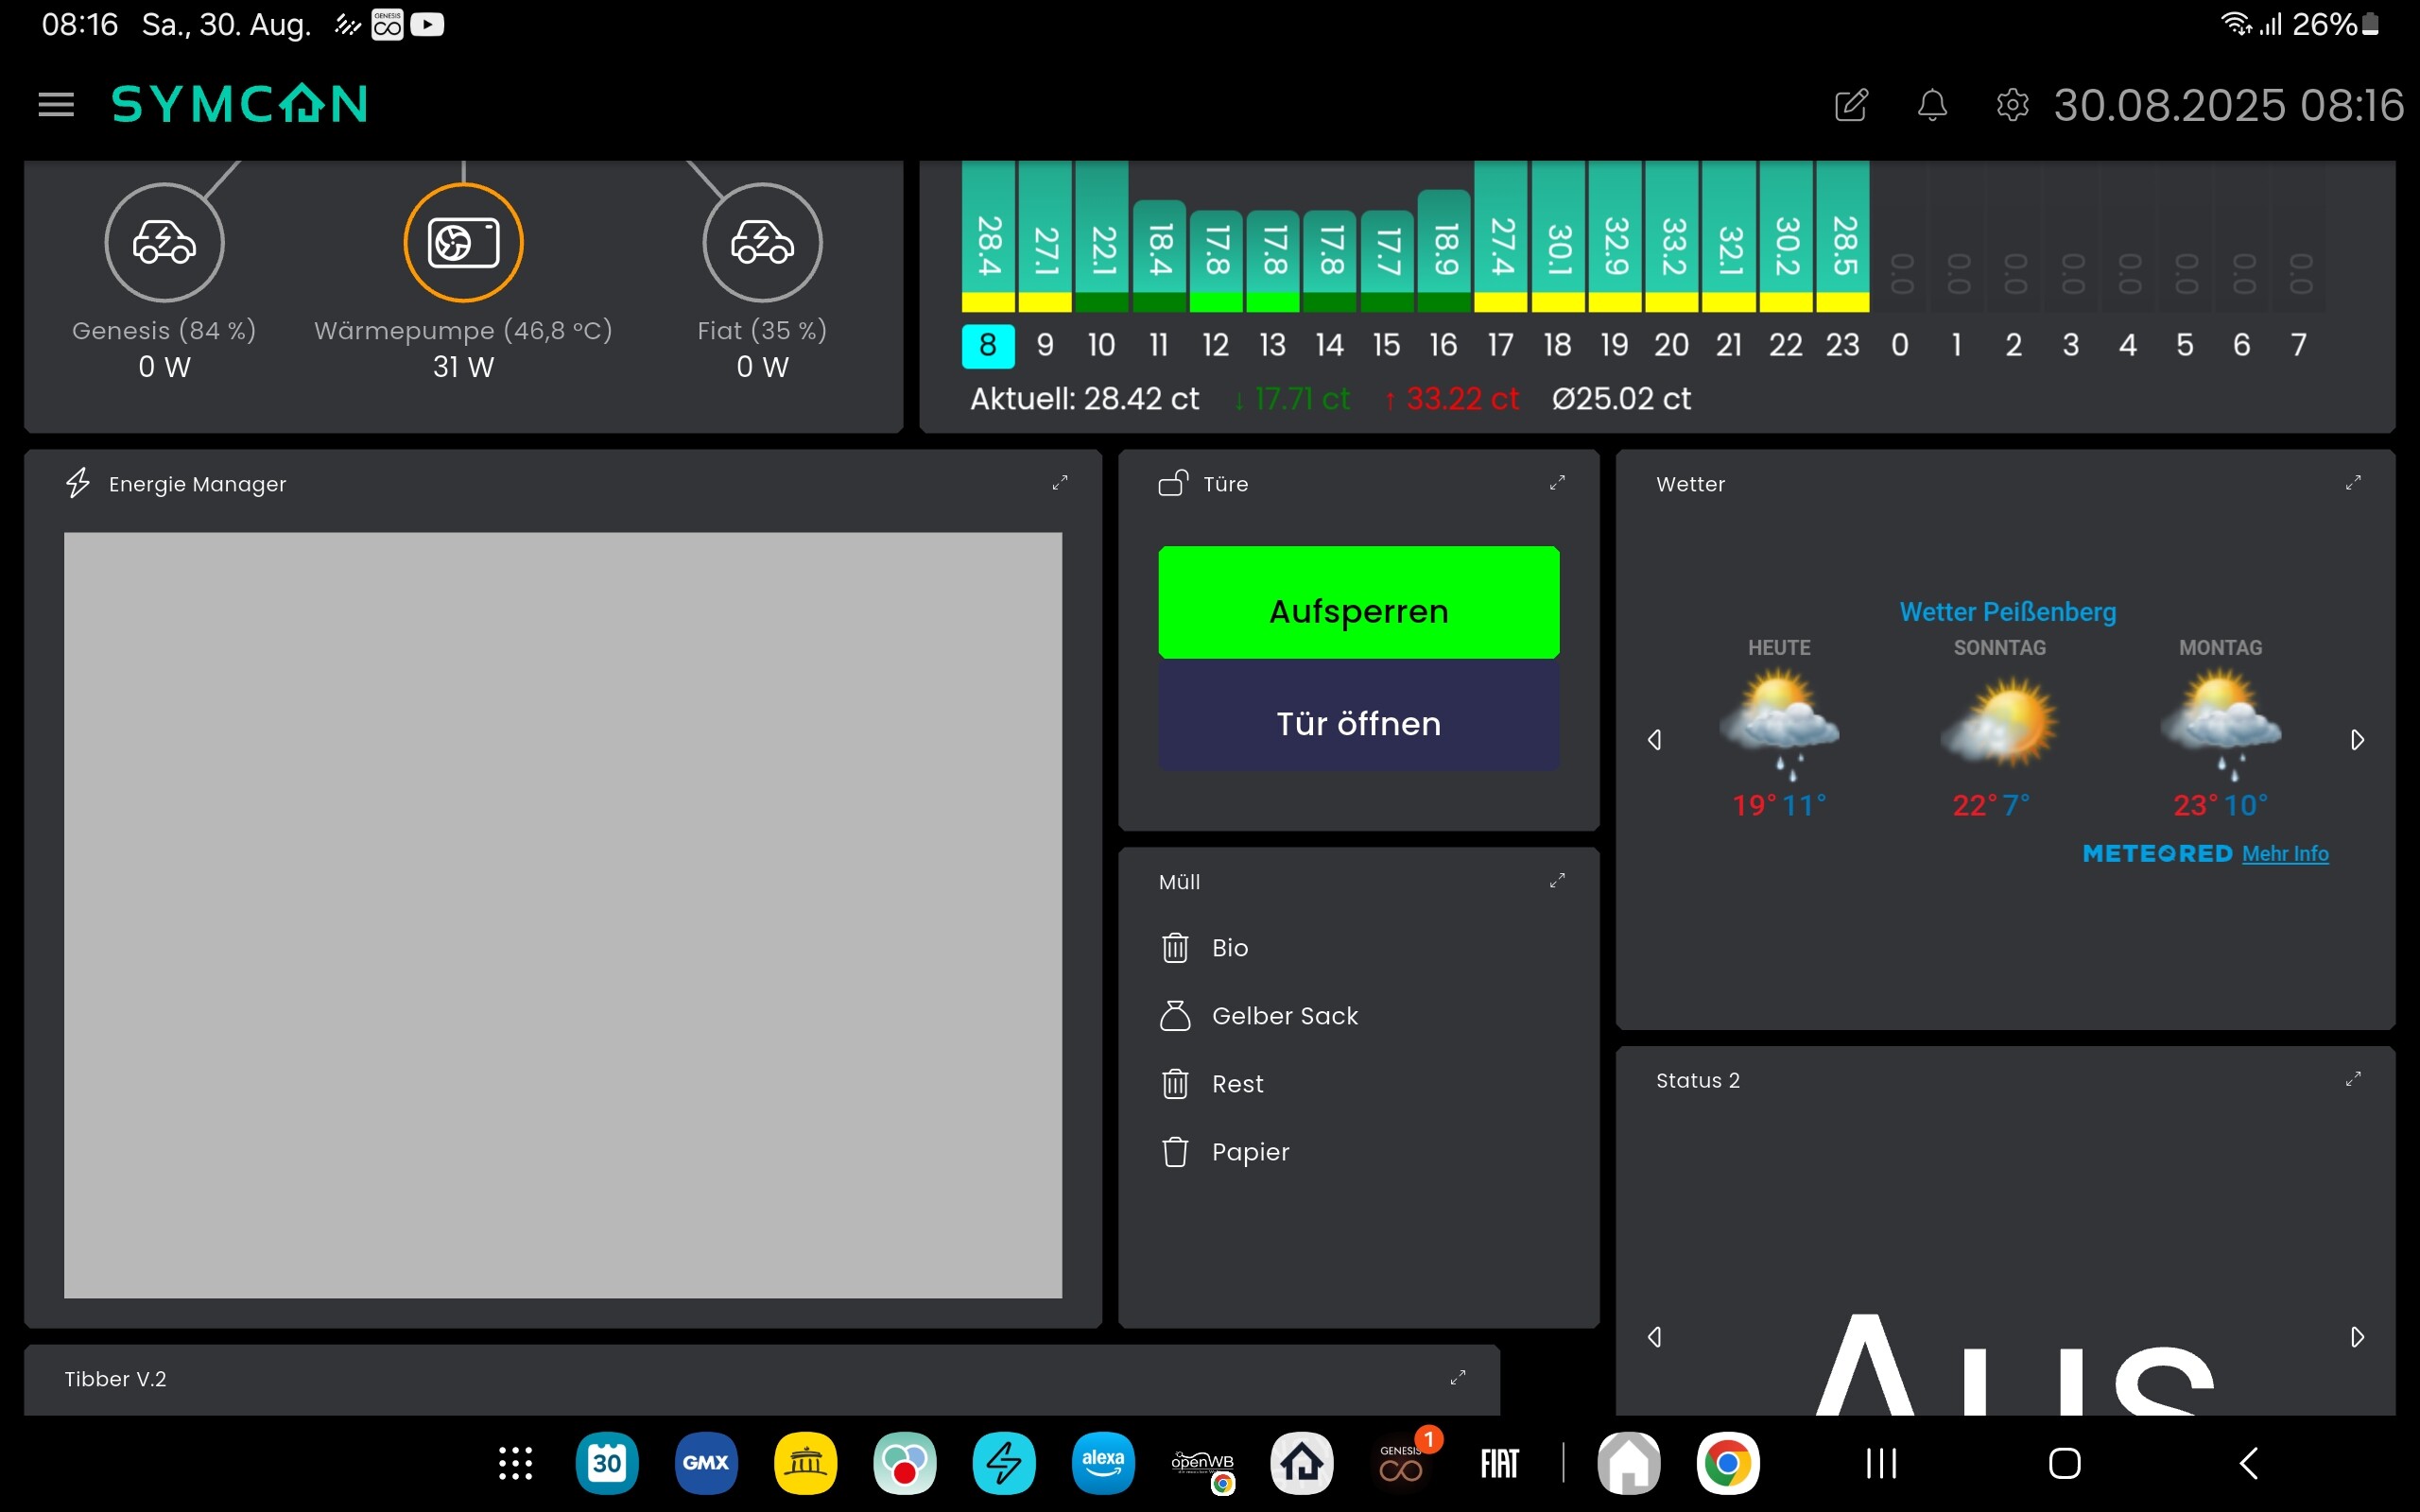Open notifications bell icon
Image resolution: width=2420 pixels, height=1512 pixels.
click(x=1932, y=104)
